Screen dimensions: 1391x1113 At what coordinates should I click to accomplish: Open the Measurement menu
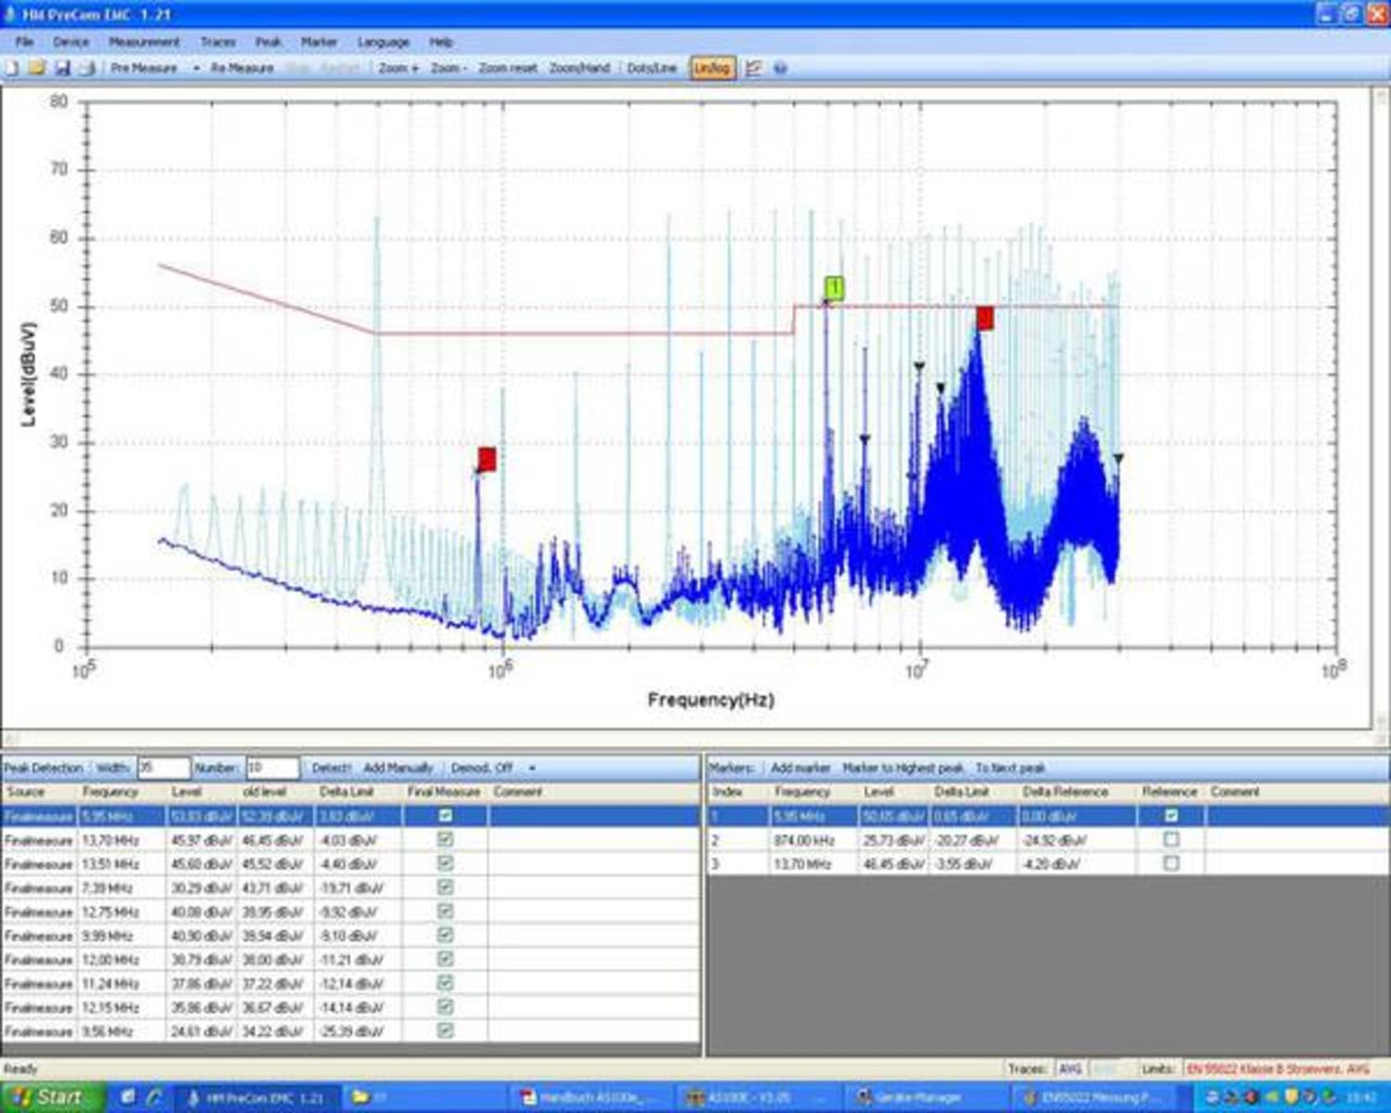pyautogui.click(x=144, y=42)
